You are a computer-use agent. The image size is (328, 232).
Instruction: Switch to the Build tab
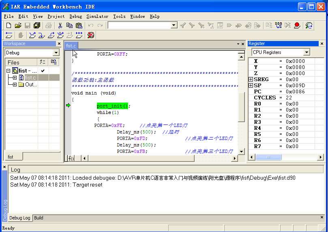39,218
